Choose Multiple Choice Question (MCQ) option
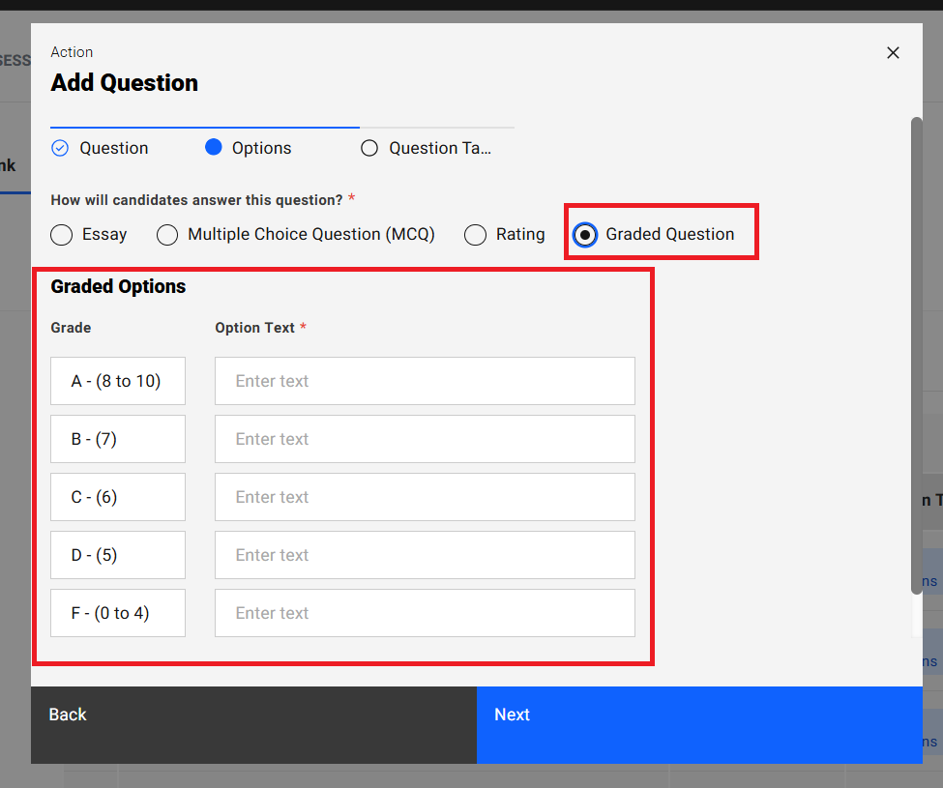Viewport: 943px width, 788px height. (x=168, y=235)
